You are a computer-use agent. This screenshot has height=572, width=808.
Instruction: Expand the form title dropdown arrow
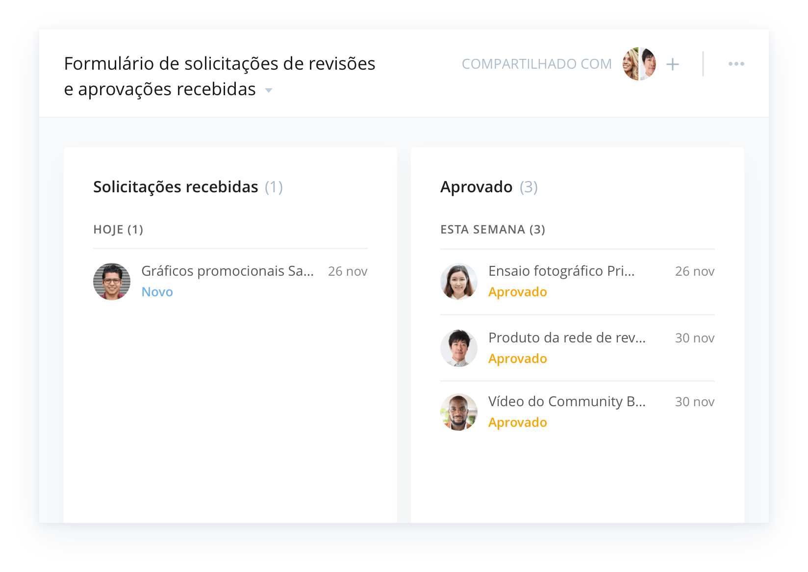pos(269,90)
